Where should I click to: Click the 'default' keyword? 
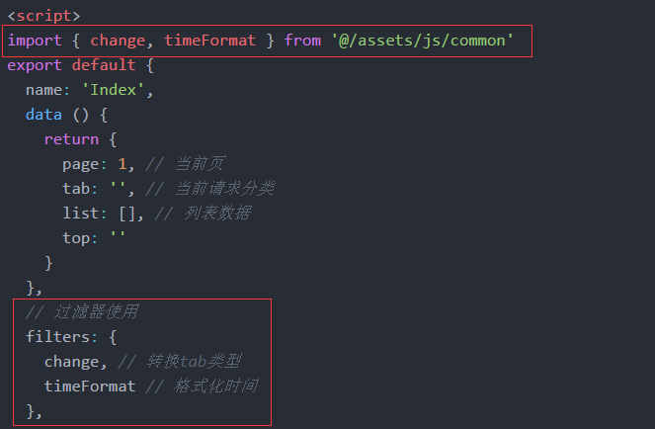coord(104,65)
